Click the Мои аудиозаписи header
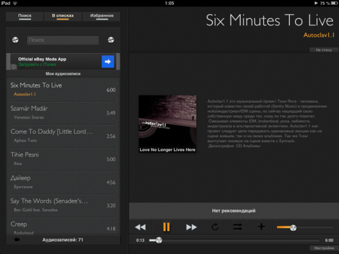Viewport: 339px width, 254px height. tap(63, 74)
